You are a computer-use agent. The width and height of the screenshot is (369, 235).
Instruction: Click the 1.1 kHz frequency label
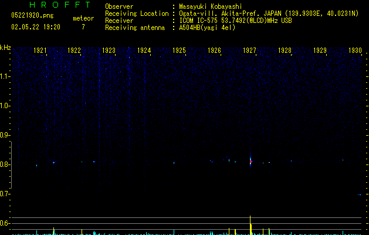[x=5, y=76]
